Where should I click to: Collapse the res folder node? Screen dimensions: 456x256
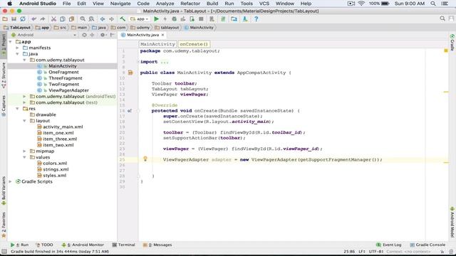17,109
